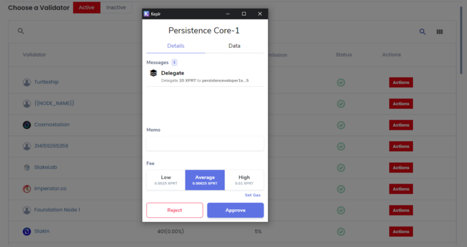Click the gray search icon on left

(x=20, y=31)
